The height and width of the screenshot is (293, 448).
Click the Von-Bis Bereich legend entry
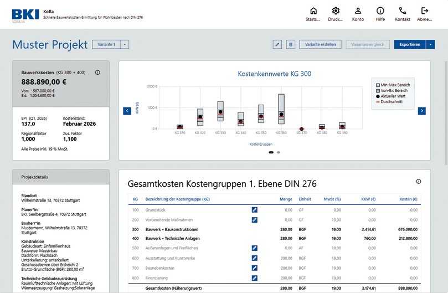(392, 90)
